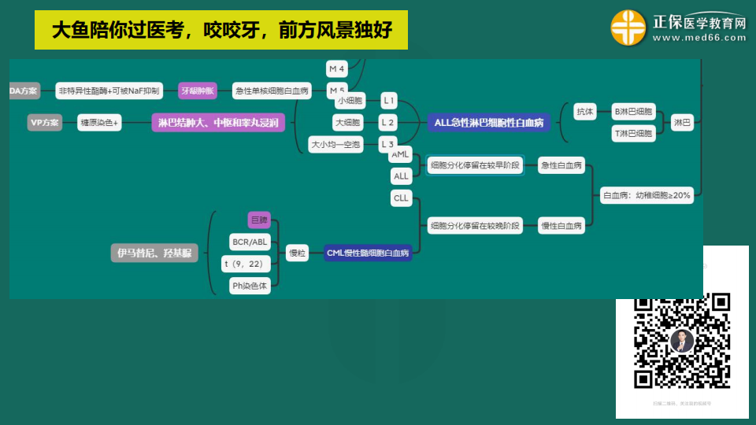The image size is (756, 425).
Task: Click the BCR/ABL node
Action: pos(249,242)
